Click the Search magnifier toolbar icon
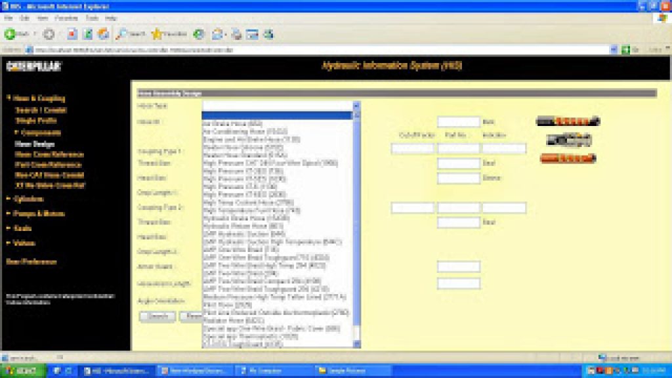The height and width of the screenshot is (378, 672). 121,34
